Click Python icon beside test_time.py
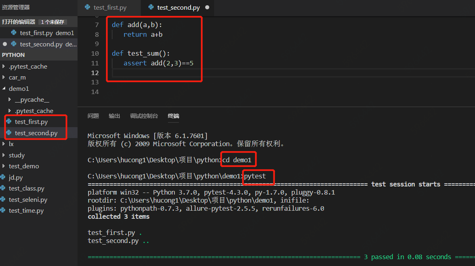 point(3,211)
